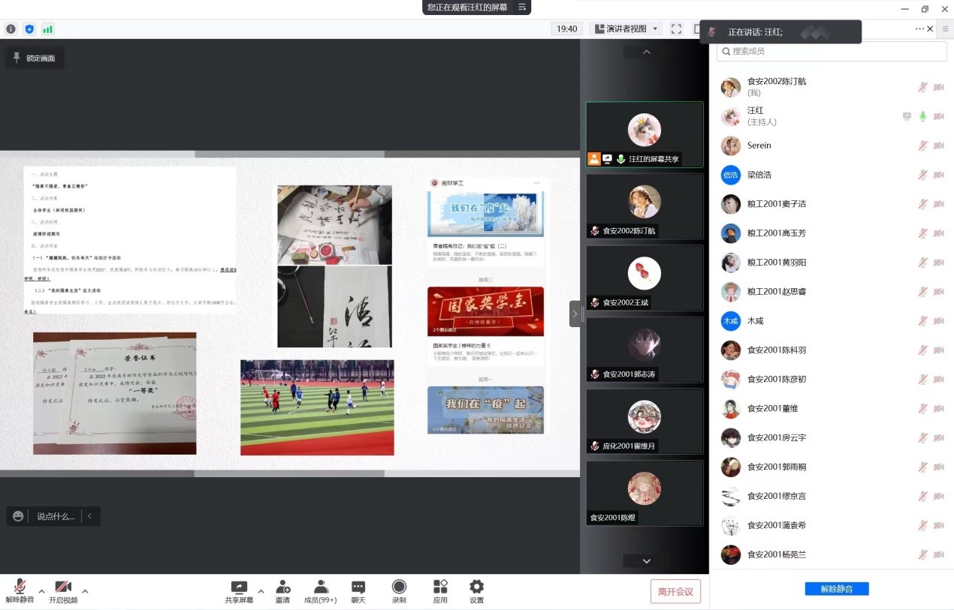Turn on video camera

63,587
